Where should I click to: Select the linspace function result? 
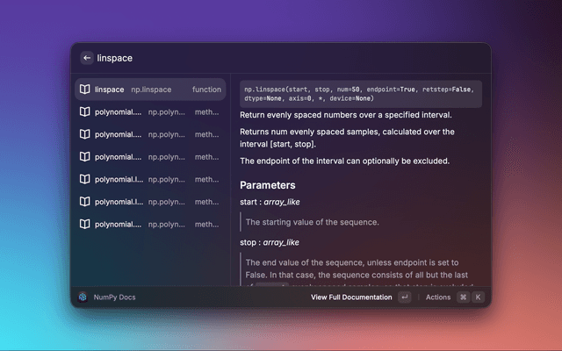click(x=150, y=90)
